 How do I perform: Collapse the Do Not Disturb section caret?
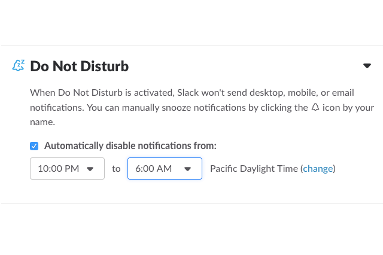(367, 66)
